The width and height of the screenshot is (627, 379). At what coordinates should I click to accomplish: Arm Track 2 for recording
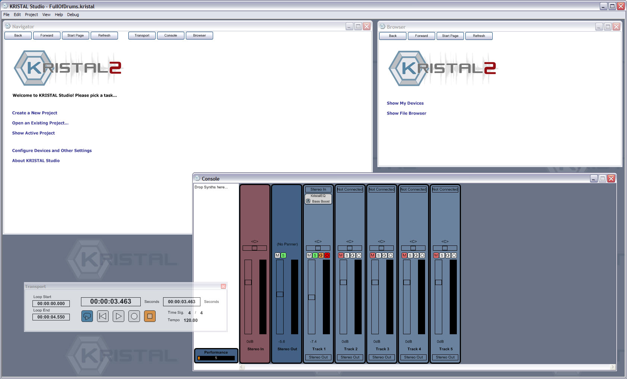tap(359, 256)
